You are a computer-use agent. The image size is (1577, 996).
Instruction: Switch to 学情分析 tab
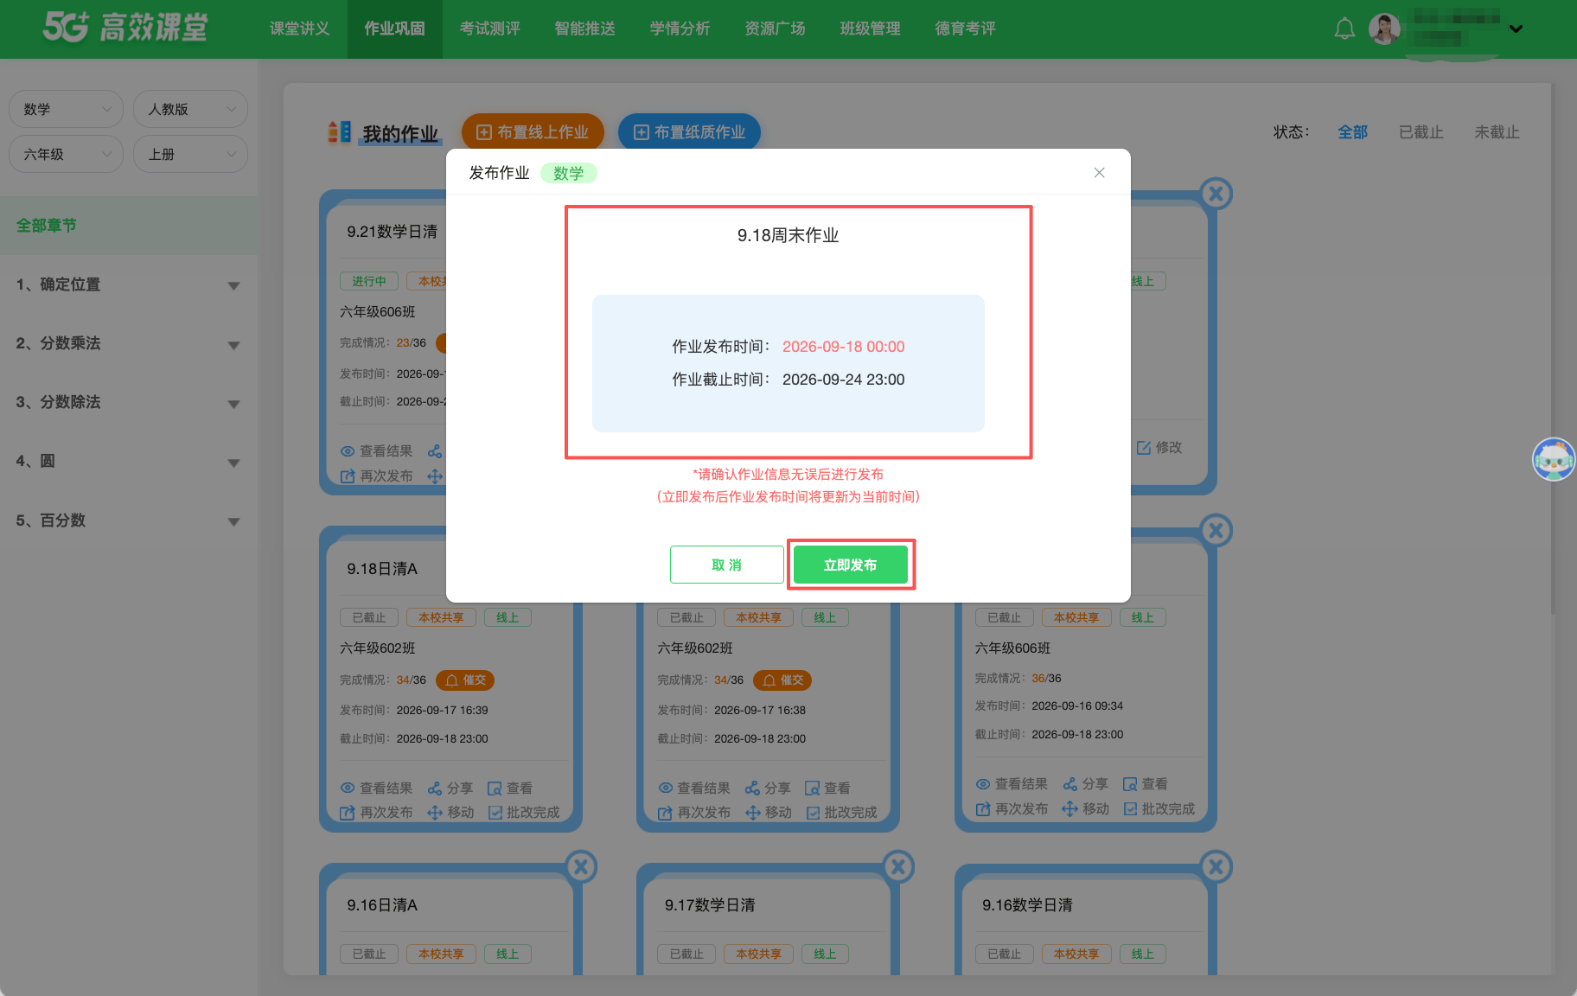(x=680, y=29)
